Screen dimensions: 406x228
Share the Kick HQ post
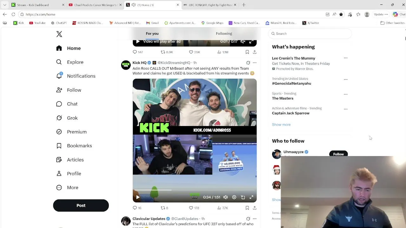(254, 208)
